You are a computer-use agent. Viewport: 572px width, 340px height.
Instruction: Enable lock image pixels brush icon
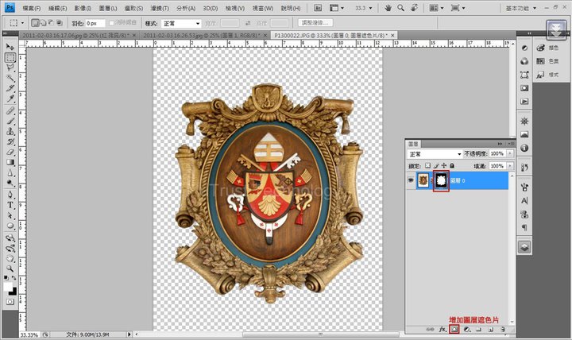click(436, 165)
